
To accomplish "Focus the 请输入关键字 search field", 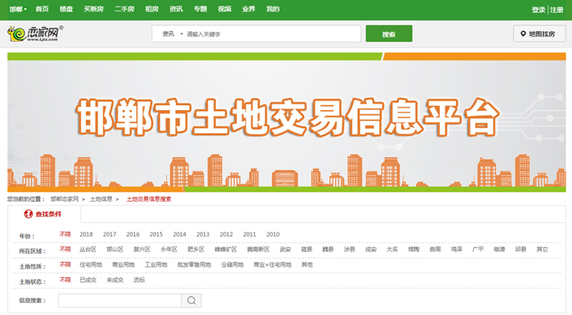I will 272,34.
